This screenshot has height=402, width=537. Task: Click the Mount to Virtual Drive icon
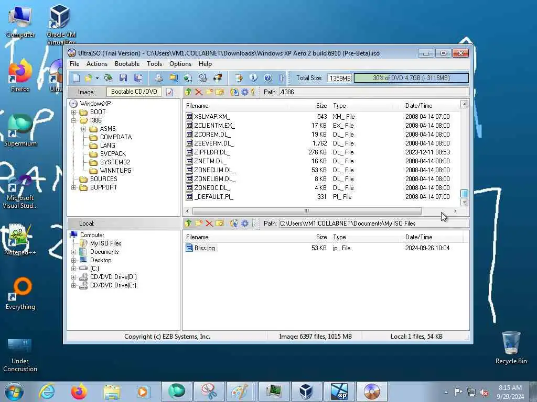pos(203,78)
